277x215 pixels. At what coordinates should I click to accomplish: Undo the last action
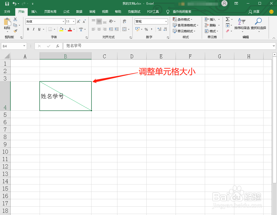point(14,4)
